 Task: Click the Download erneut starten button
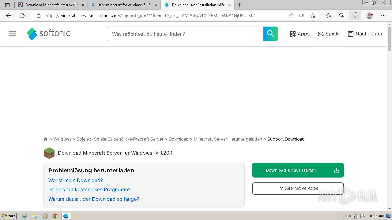coord(298,170)
